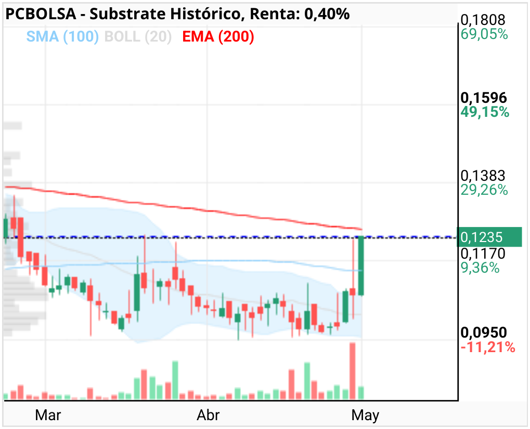Click the Abr label on time axis
Screen dimensions: 530x429
(208, 415)
